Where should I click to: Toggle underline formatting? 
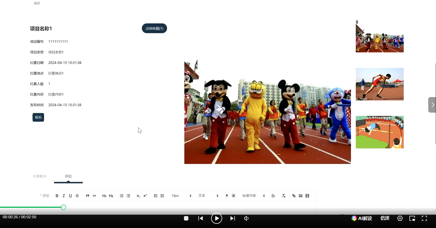point(70,196)
